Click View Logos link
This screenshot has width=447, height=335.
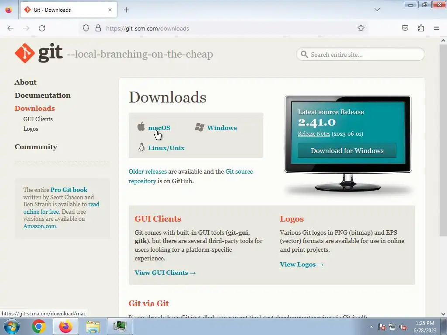point(302,264)
